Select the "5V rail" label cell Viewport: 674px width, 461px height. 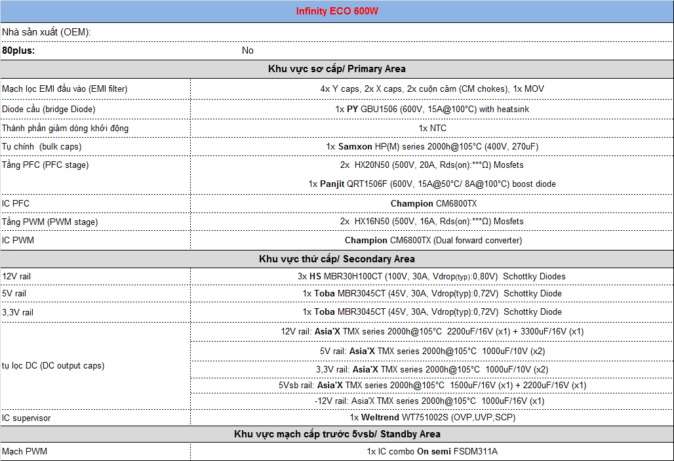96,294
